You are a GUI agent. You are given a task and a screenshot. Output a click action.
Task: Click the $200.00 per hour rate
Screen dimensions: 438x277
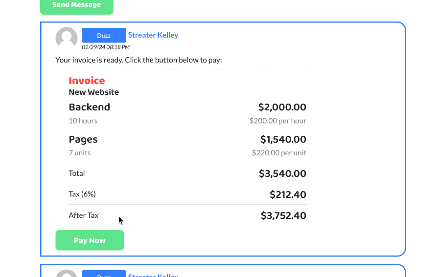coord(278,121)
